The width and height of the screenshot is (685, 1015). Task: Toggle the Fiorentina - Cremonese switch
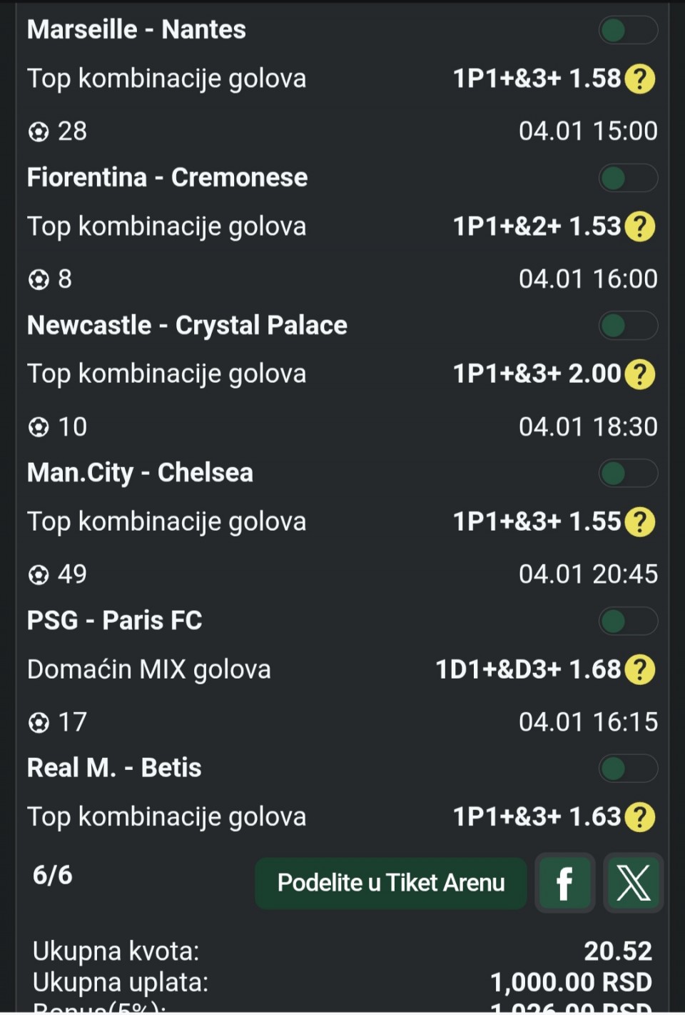tap(627, 179)
